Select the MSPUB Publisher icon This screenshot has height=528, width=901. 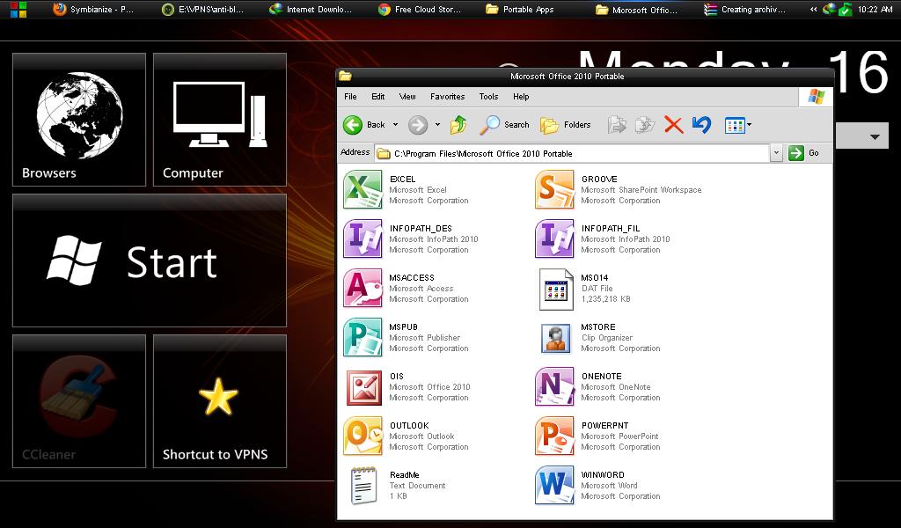pos(363,338)
